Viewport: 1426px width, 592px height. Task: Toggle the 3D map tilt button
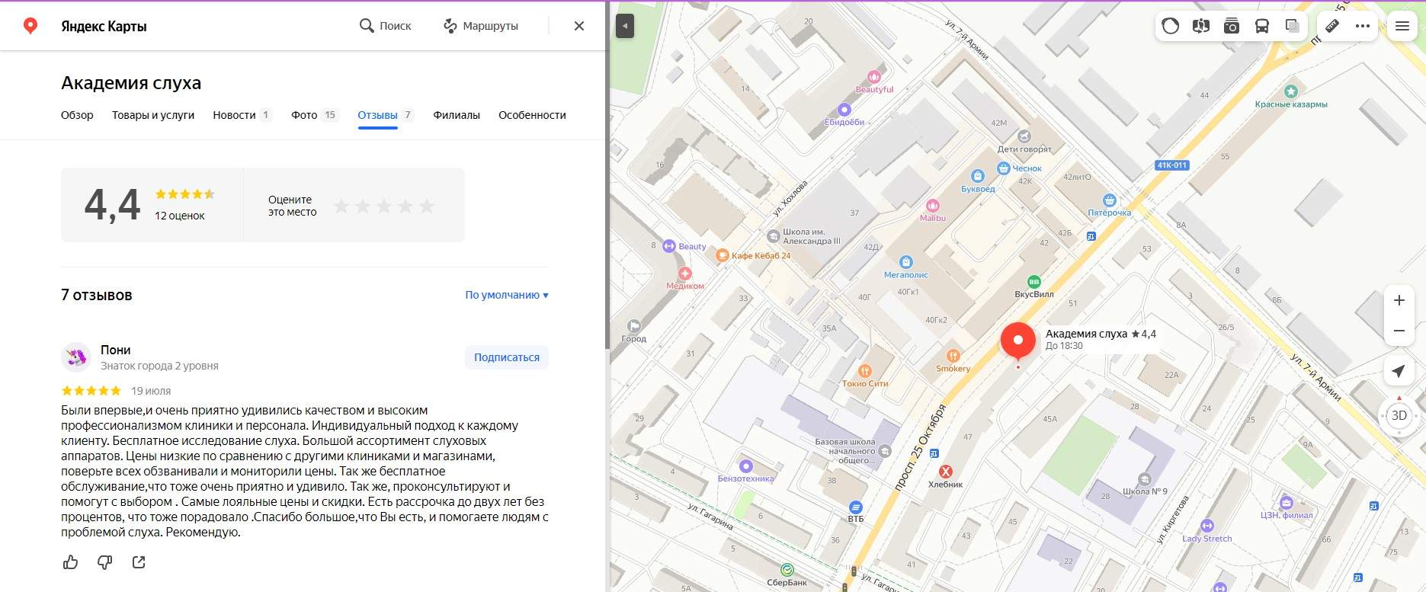[x=1399, y=415]
